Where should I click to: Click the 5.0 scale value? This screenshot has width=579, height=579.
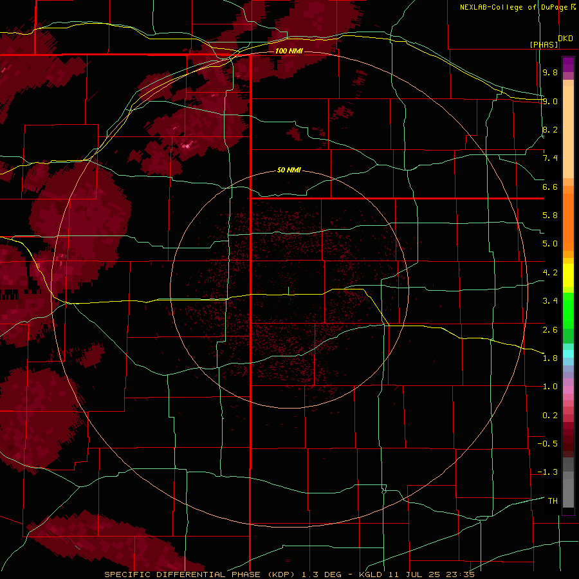550,244
